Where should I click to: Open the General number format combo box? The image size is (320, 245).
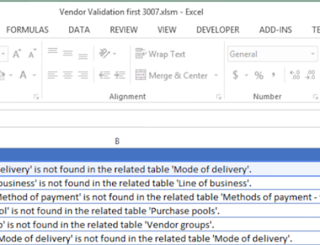click(x=273, y=54)
